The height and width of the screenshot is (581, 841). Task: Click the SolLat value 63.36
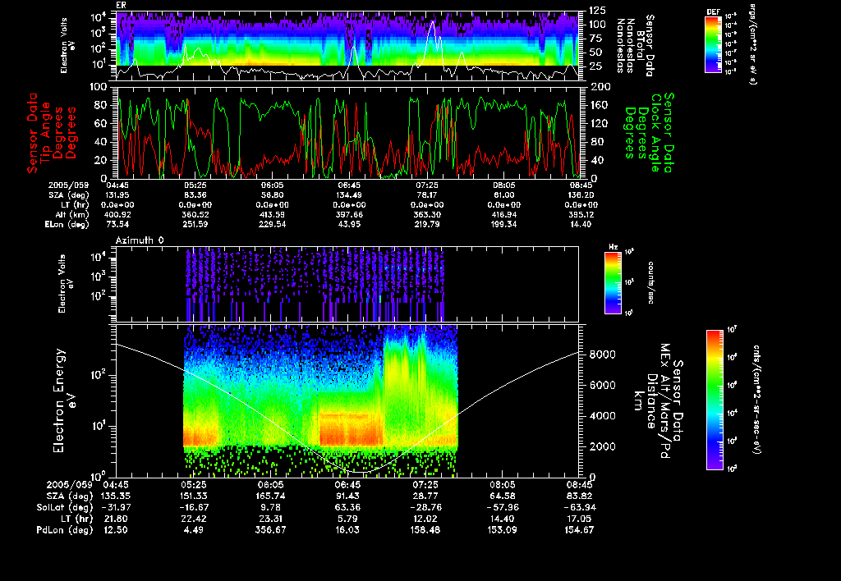[348, 508]
